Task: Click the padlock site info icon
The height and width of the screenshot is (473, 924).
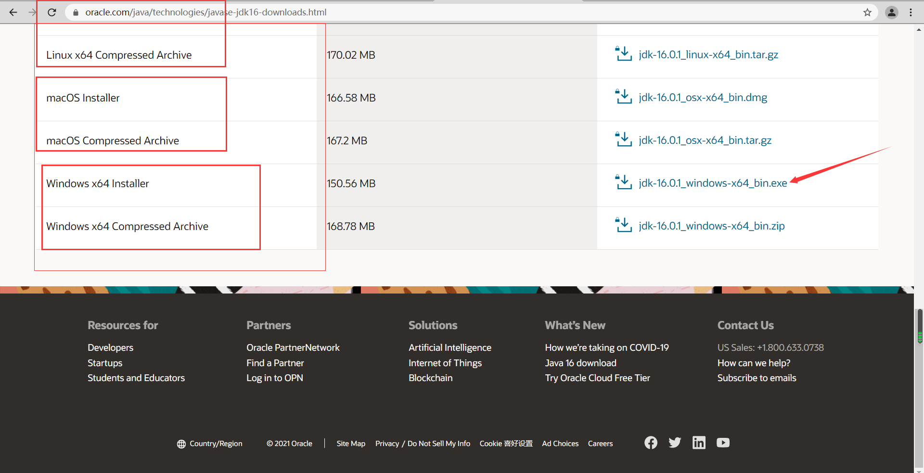Action: pos(76,13)
